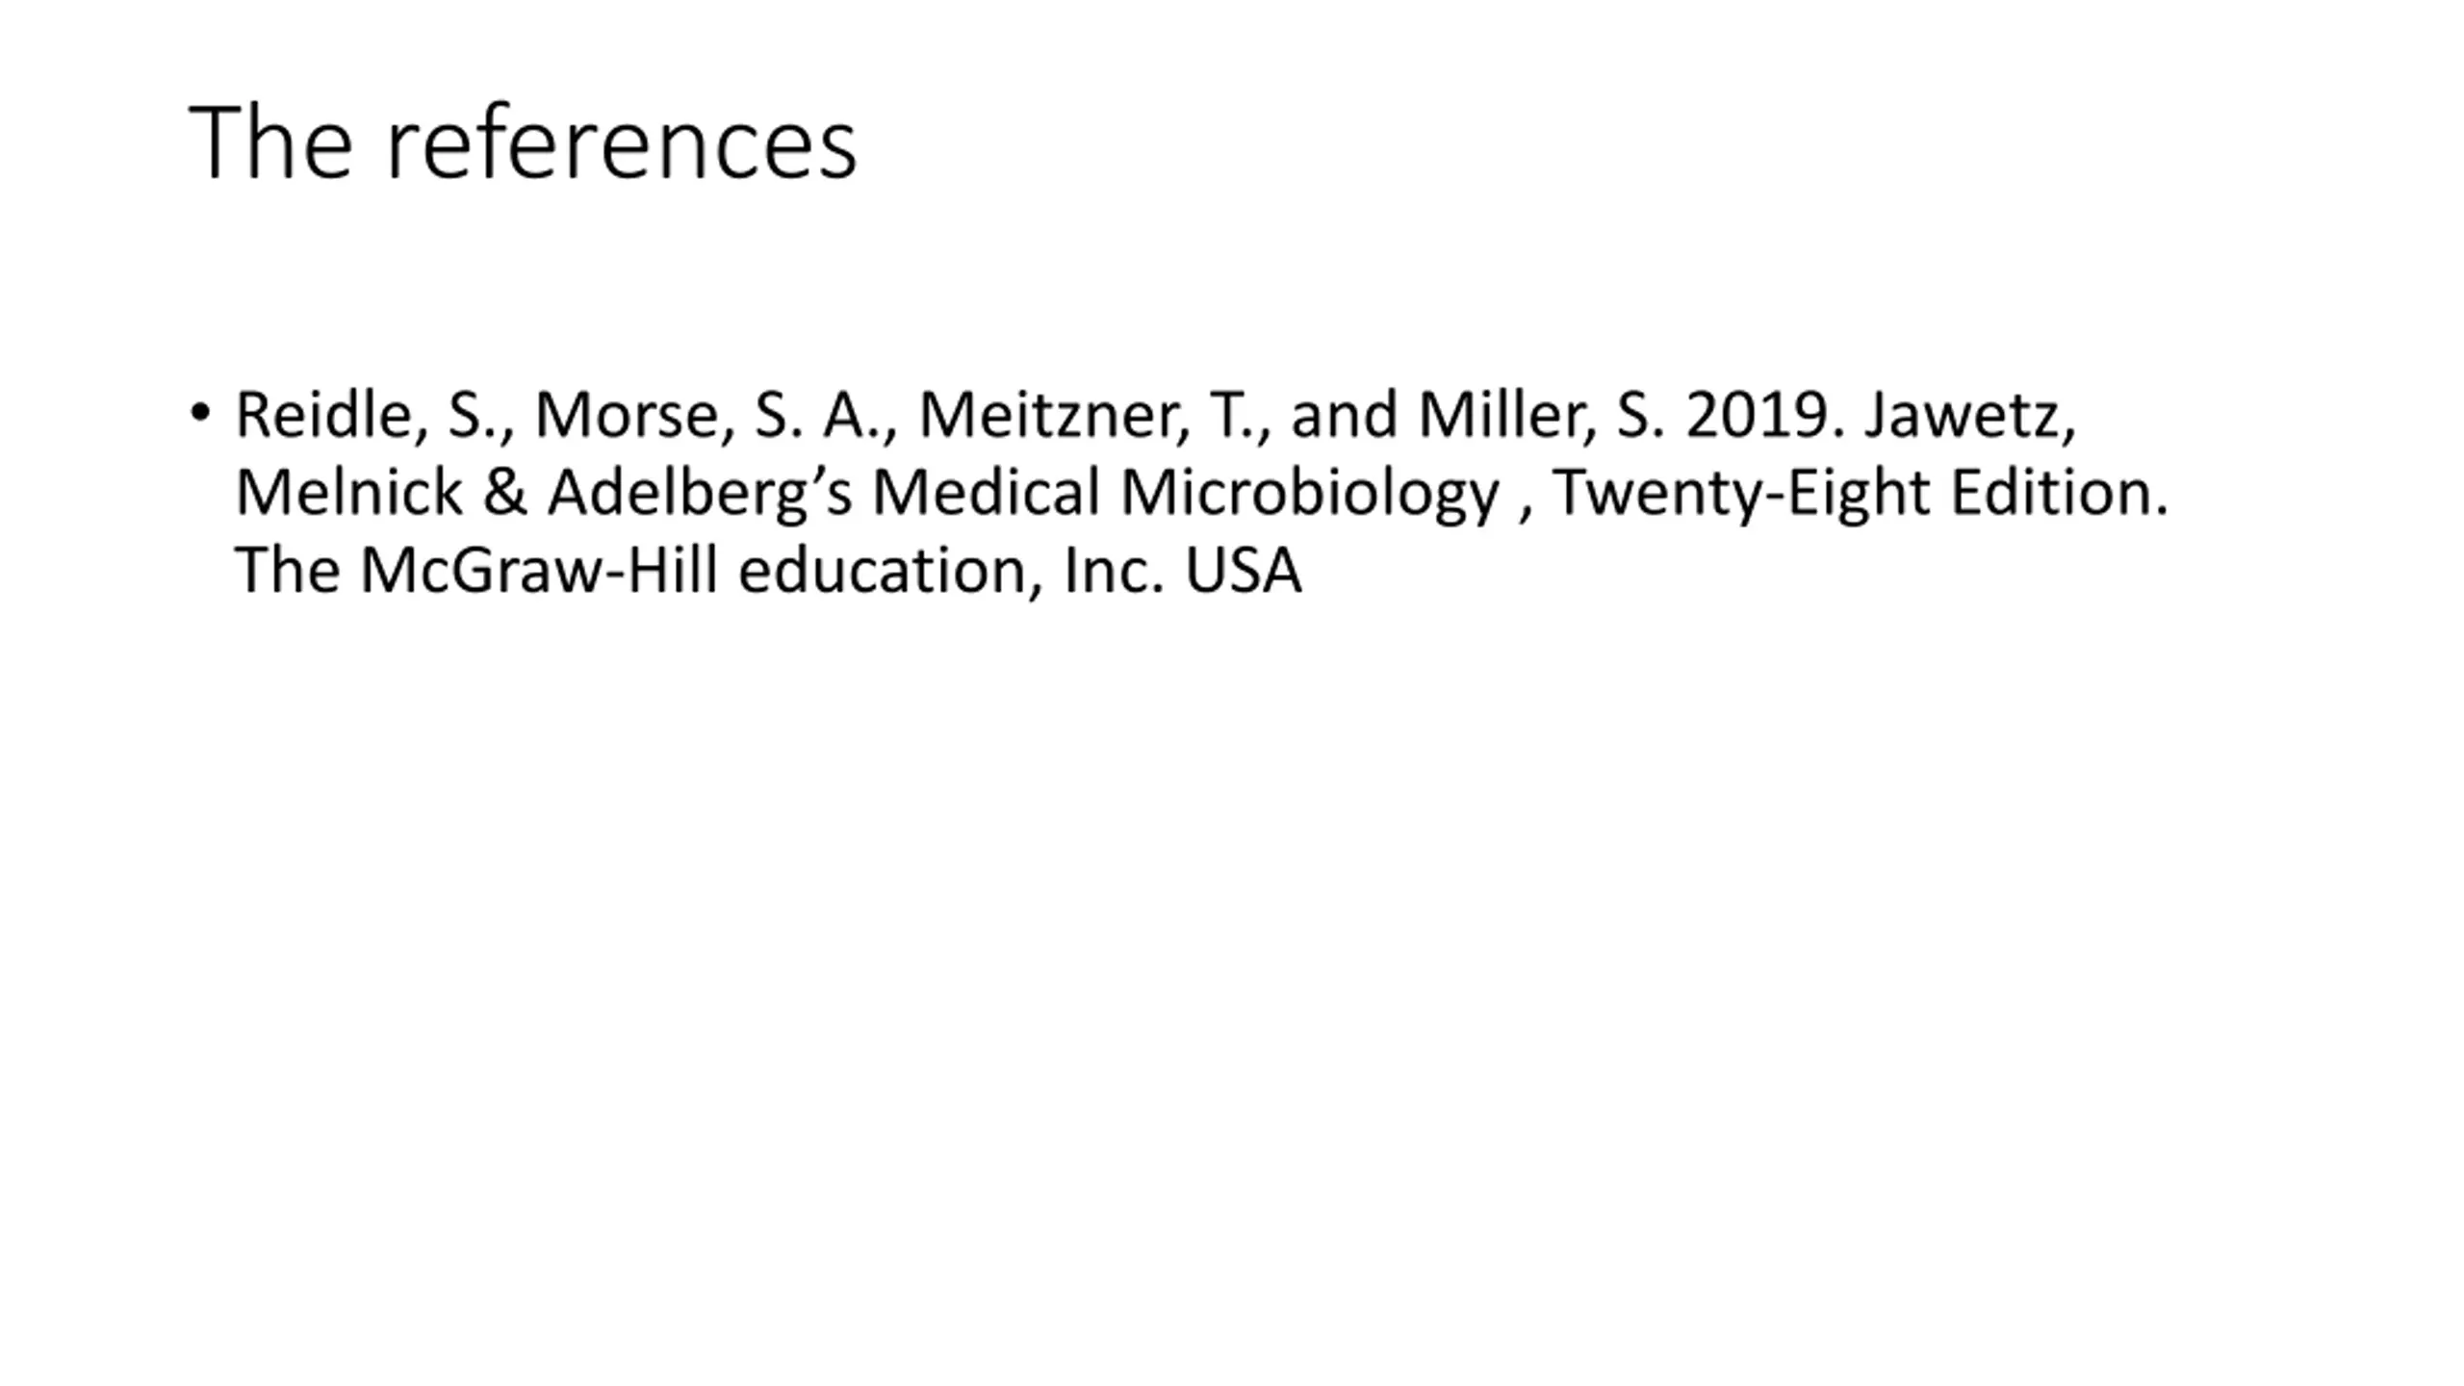Viewport: 2464px width, 1386px height.
Task: Click the word 'USA' at reference end
Action: pyautogui.click(x=1243, y=570)
